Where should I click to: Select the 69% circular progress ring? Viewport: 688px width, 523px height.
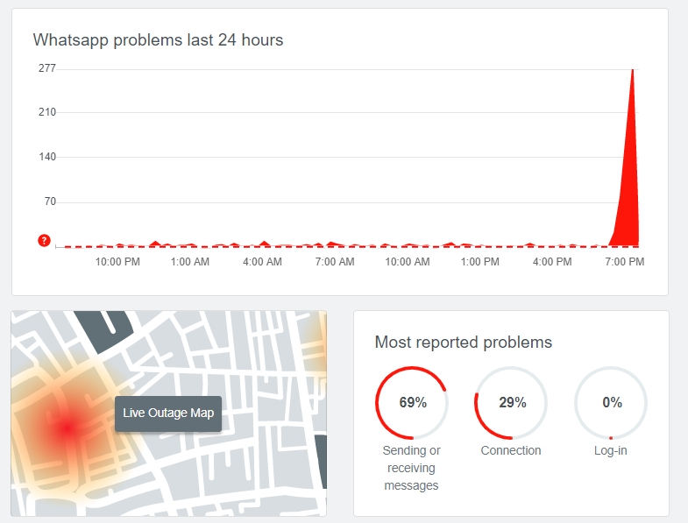point(412,403)
